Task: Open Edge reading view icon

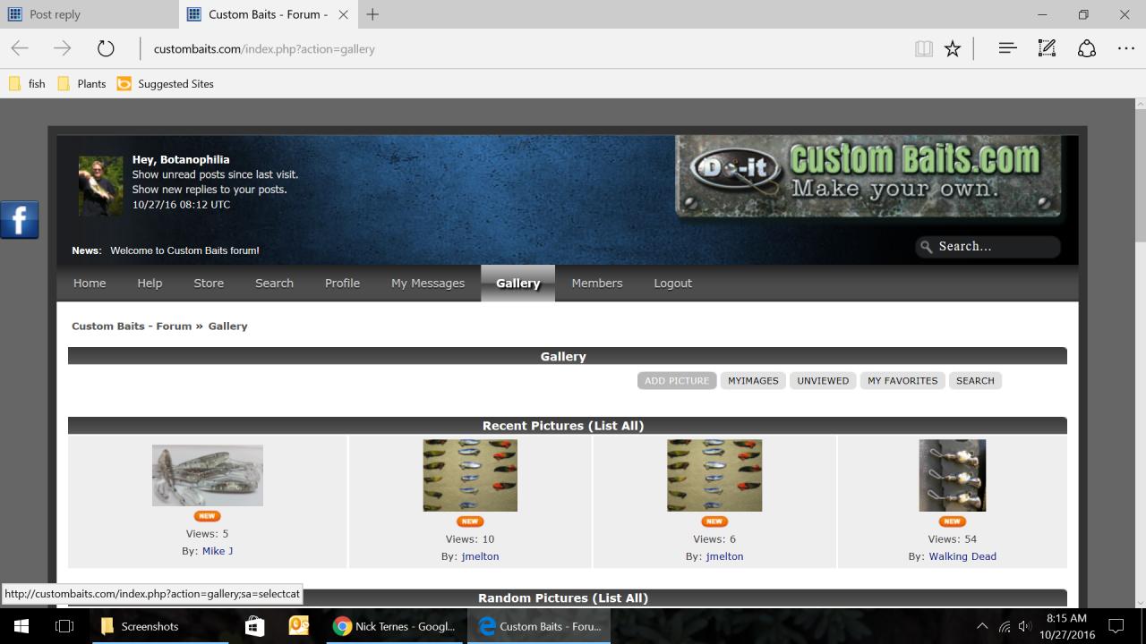Action: [923, 49]
